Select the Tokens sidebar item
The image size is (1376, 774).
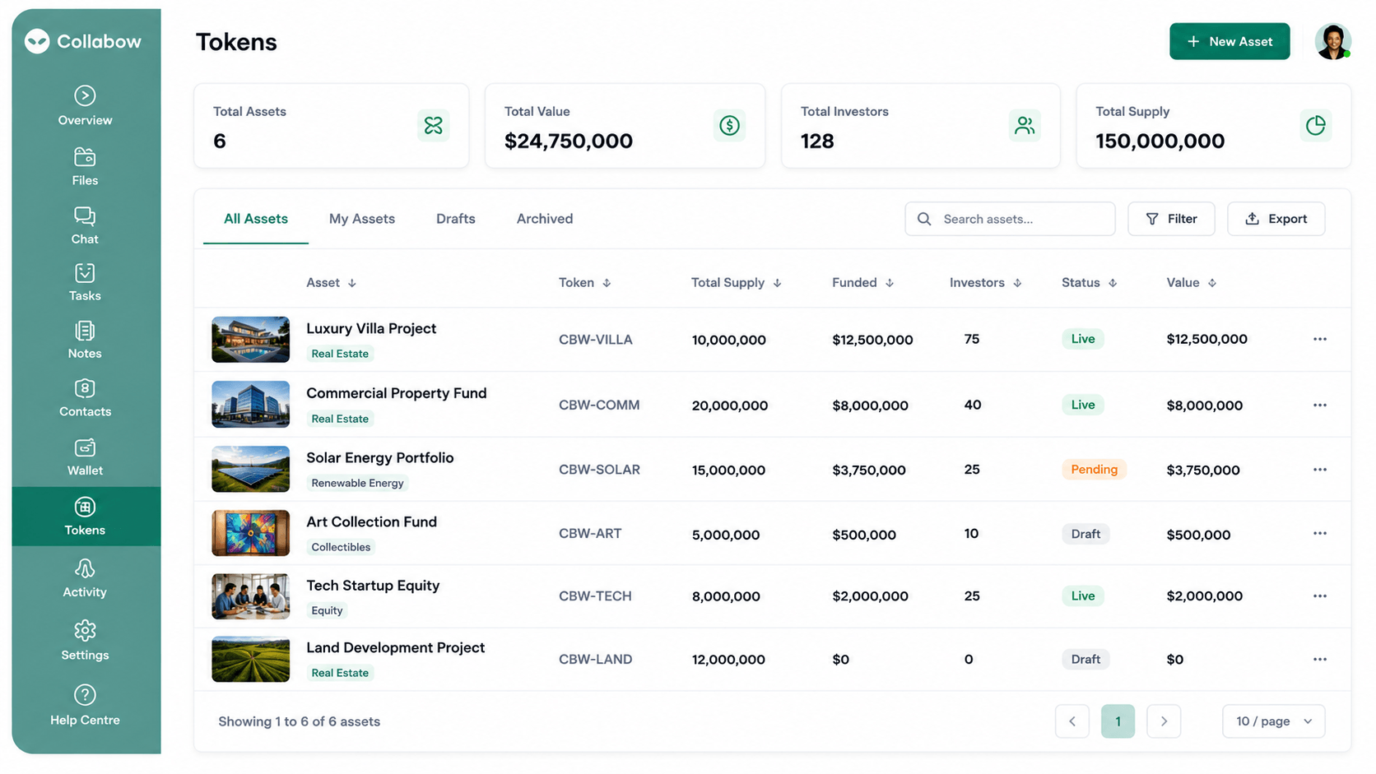point(86,517)
